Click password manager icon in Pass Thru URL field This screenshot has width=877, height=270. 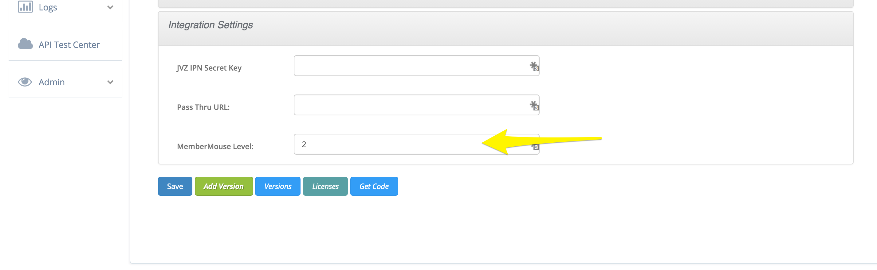534,106
